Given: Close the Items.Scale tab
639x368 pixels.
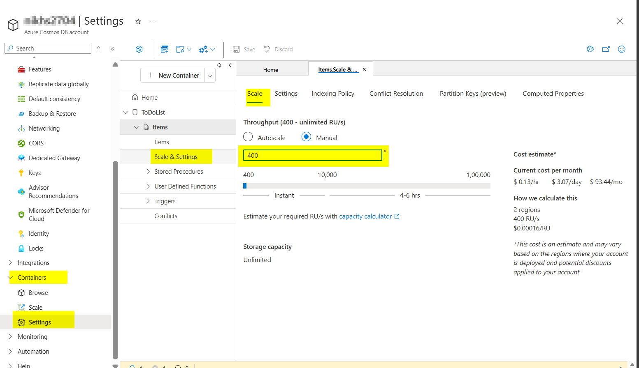Looking at the screenshot, I should 364,69.
